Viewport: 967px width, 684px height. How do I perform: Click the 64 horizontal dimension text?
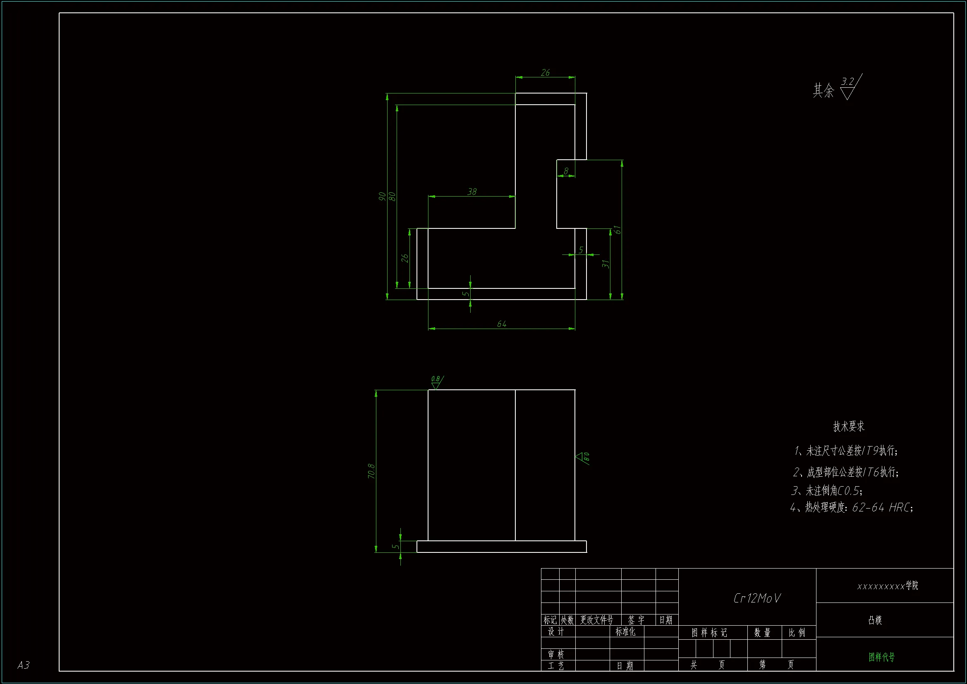click(501, 324)
